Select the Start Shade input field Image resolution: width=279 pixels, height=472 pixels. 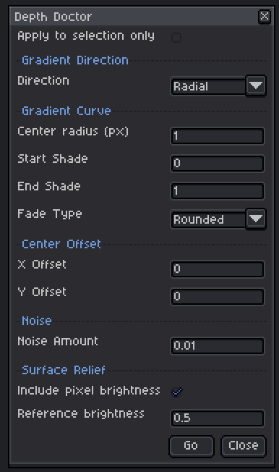pos(218,163)
